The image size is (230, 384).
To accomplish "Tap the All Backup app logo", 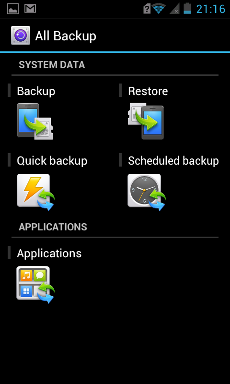I will (x=21, y=36).
